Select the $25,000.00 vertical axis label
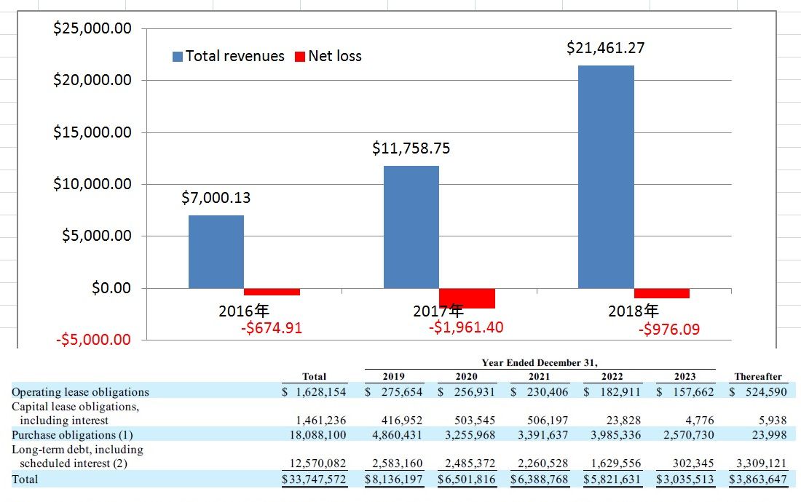 tap(92, 28)
